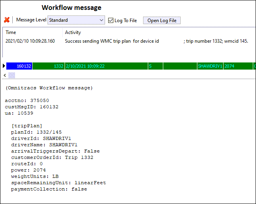This screenshot has height=204, width=256.
Task: Open the Message Level dropdown
Action: pos(76,20)
